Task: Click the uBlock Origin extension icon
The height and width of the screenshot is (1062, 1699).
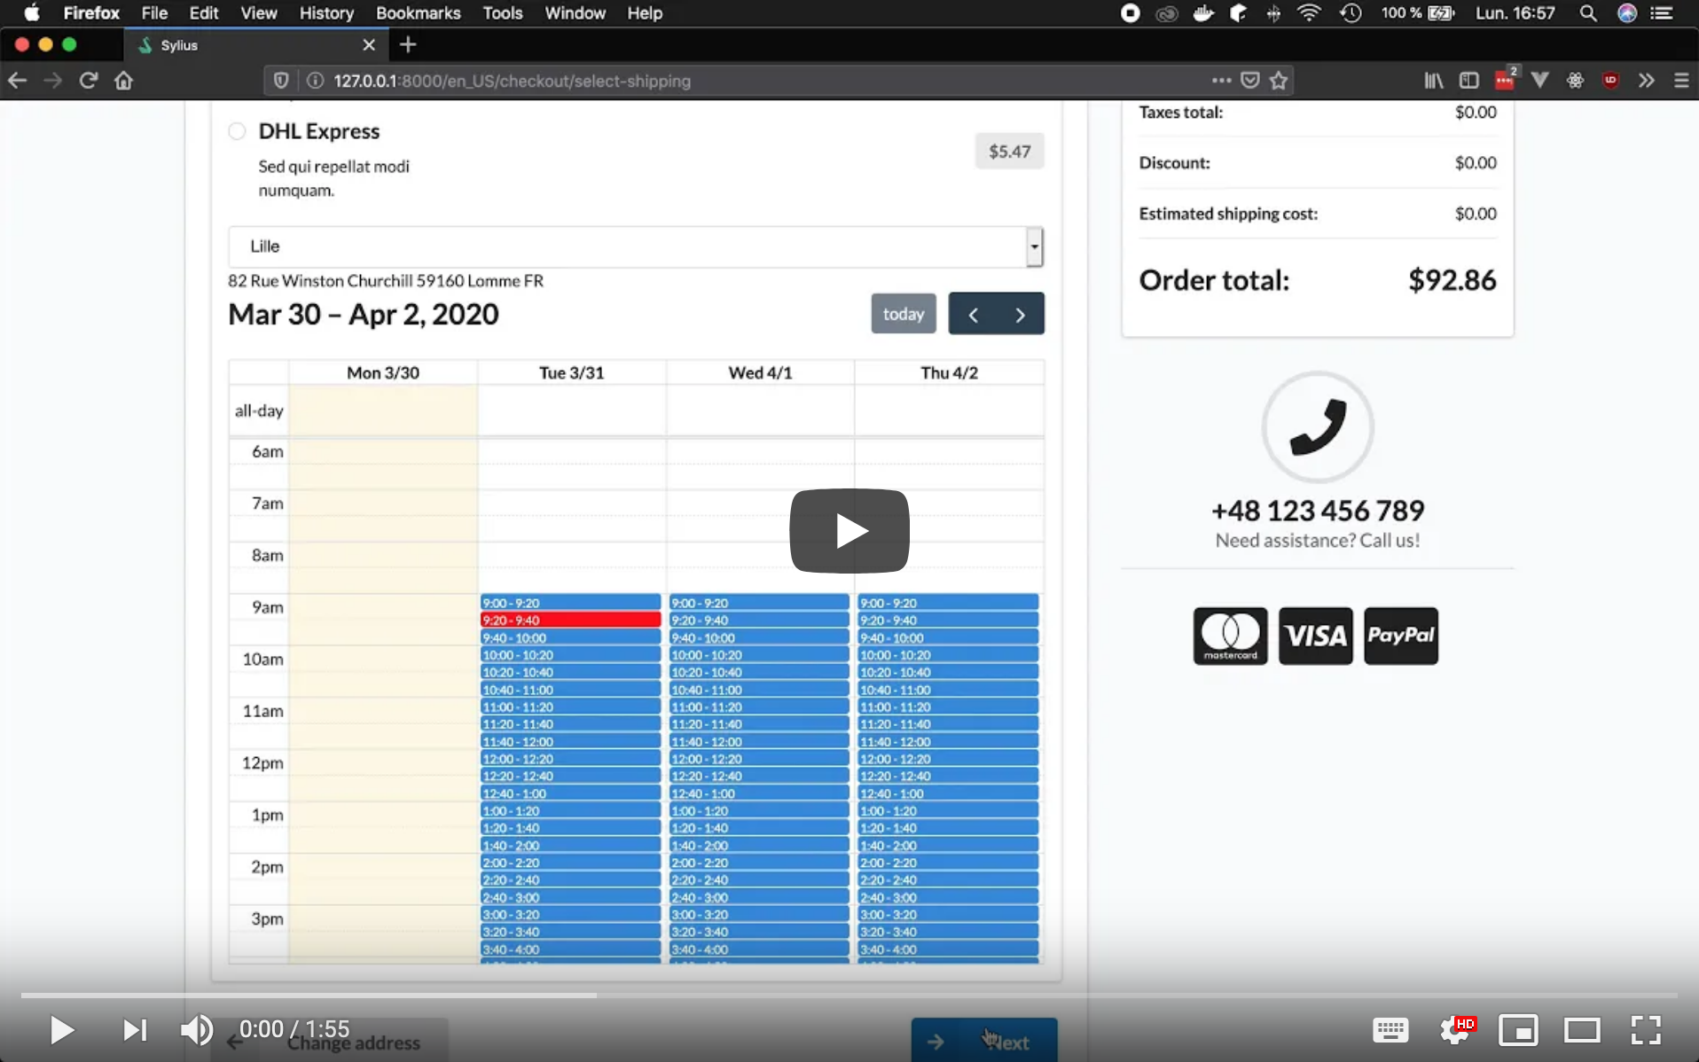Action: (1611, 80)
